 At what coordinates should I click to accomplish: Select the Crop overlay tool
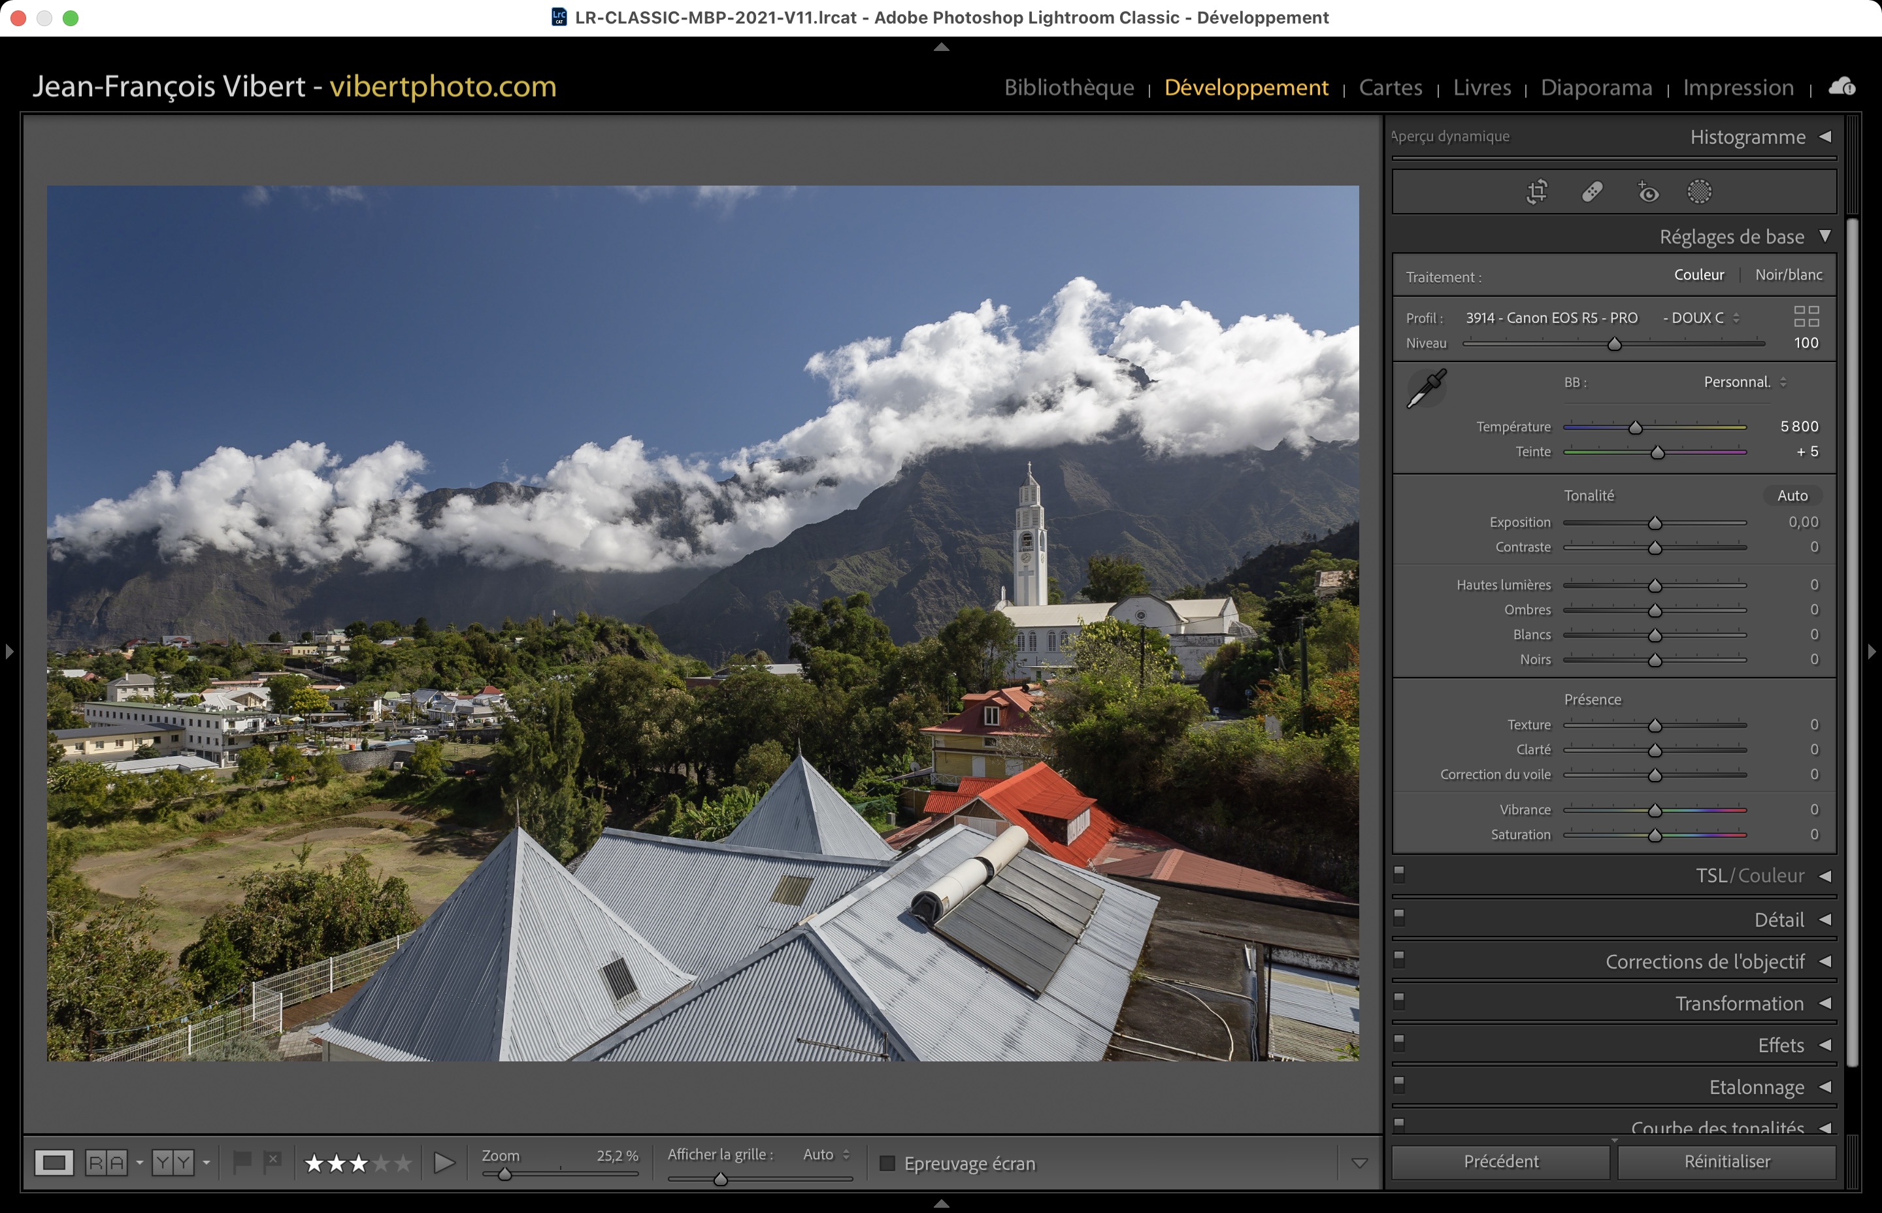[x=1536, y=191]
